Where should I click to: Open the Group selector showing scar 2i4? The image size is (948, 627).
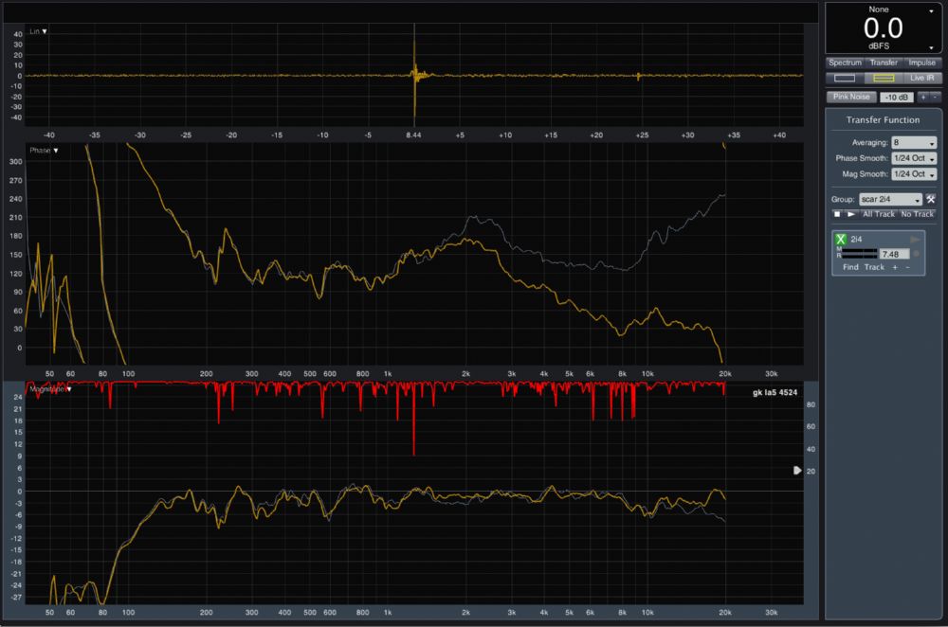(890, 199)
